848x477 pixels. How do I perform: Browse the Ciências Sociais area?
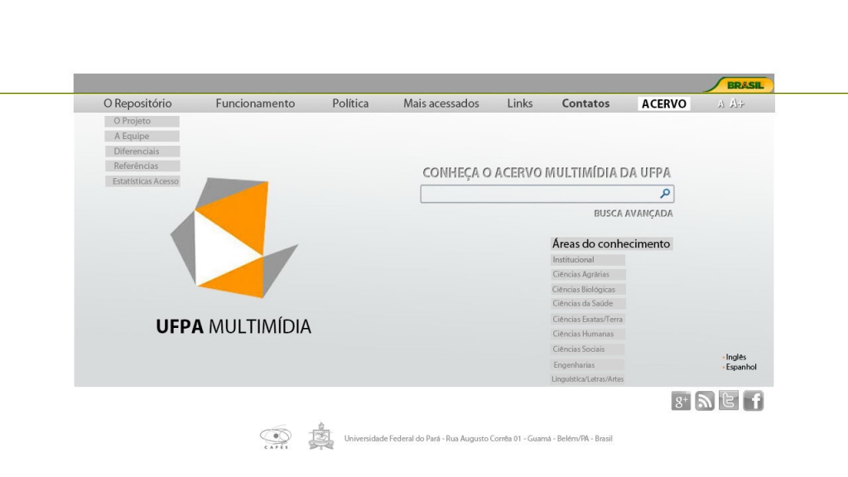pyautogui.click(x=588, y=349)
